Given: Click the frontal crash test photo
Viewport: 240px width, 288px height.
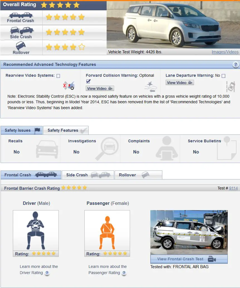Looking at the screenshot, I should pyautogui.click(x=189, y=232).
